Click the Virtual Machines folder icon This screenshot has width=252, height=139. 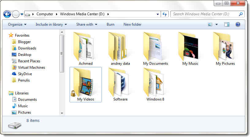point(14,67)
